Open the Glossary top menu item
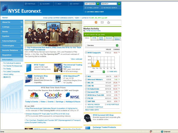178x133 pixels. [x=46, y=4]
